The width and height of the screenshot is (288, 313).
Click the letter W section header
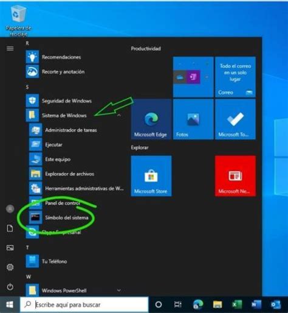tap(29, 276)
